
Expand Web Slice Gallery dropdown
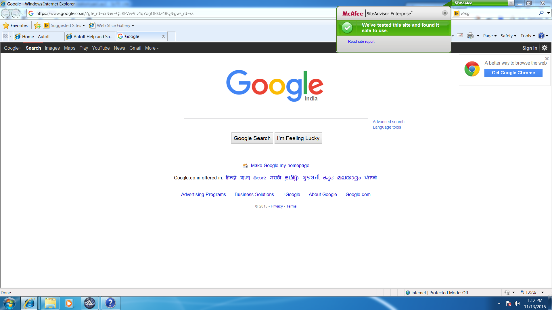133,26
